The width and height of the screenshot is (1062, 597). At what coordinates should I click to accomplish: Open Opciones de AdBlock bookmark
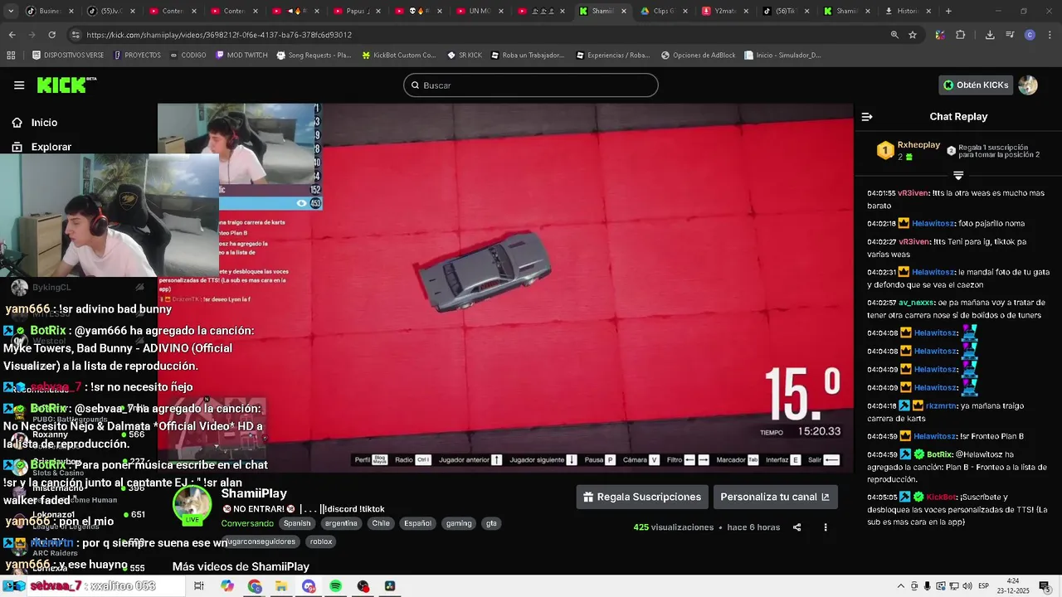(x=698, y=56)
